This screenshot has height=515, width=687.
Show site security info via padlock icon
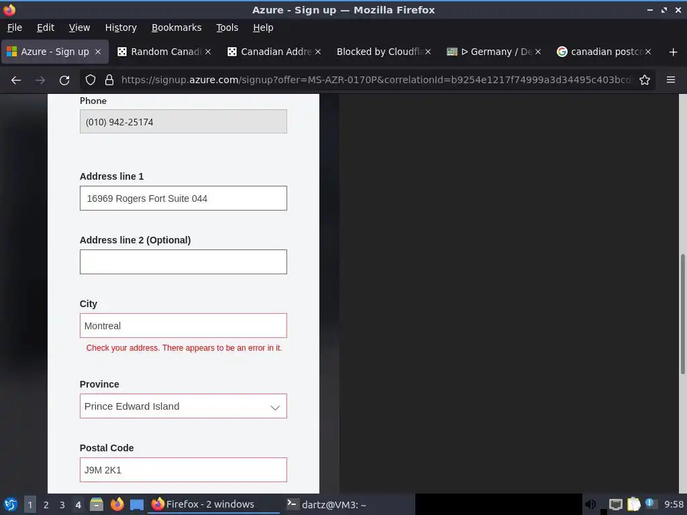[109, 80]
